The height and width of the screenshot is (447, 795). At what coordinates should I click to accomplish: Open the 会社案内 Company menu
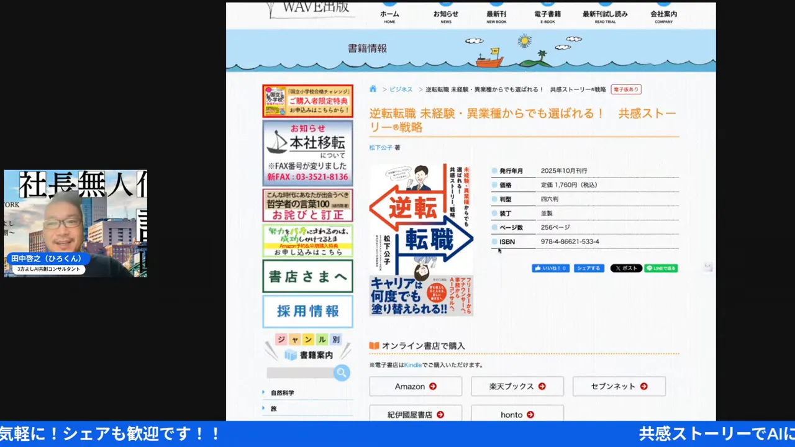tap(664, 15)
